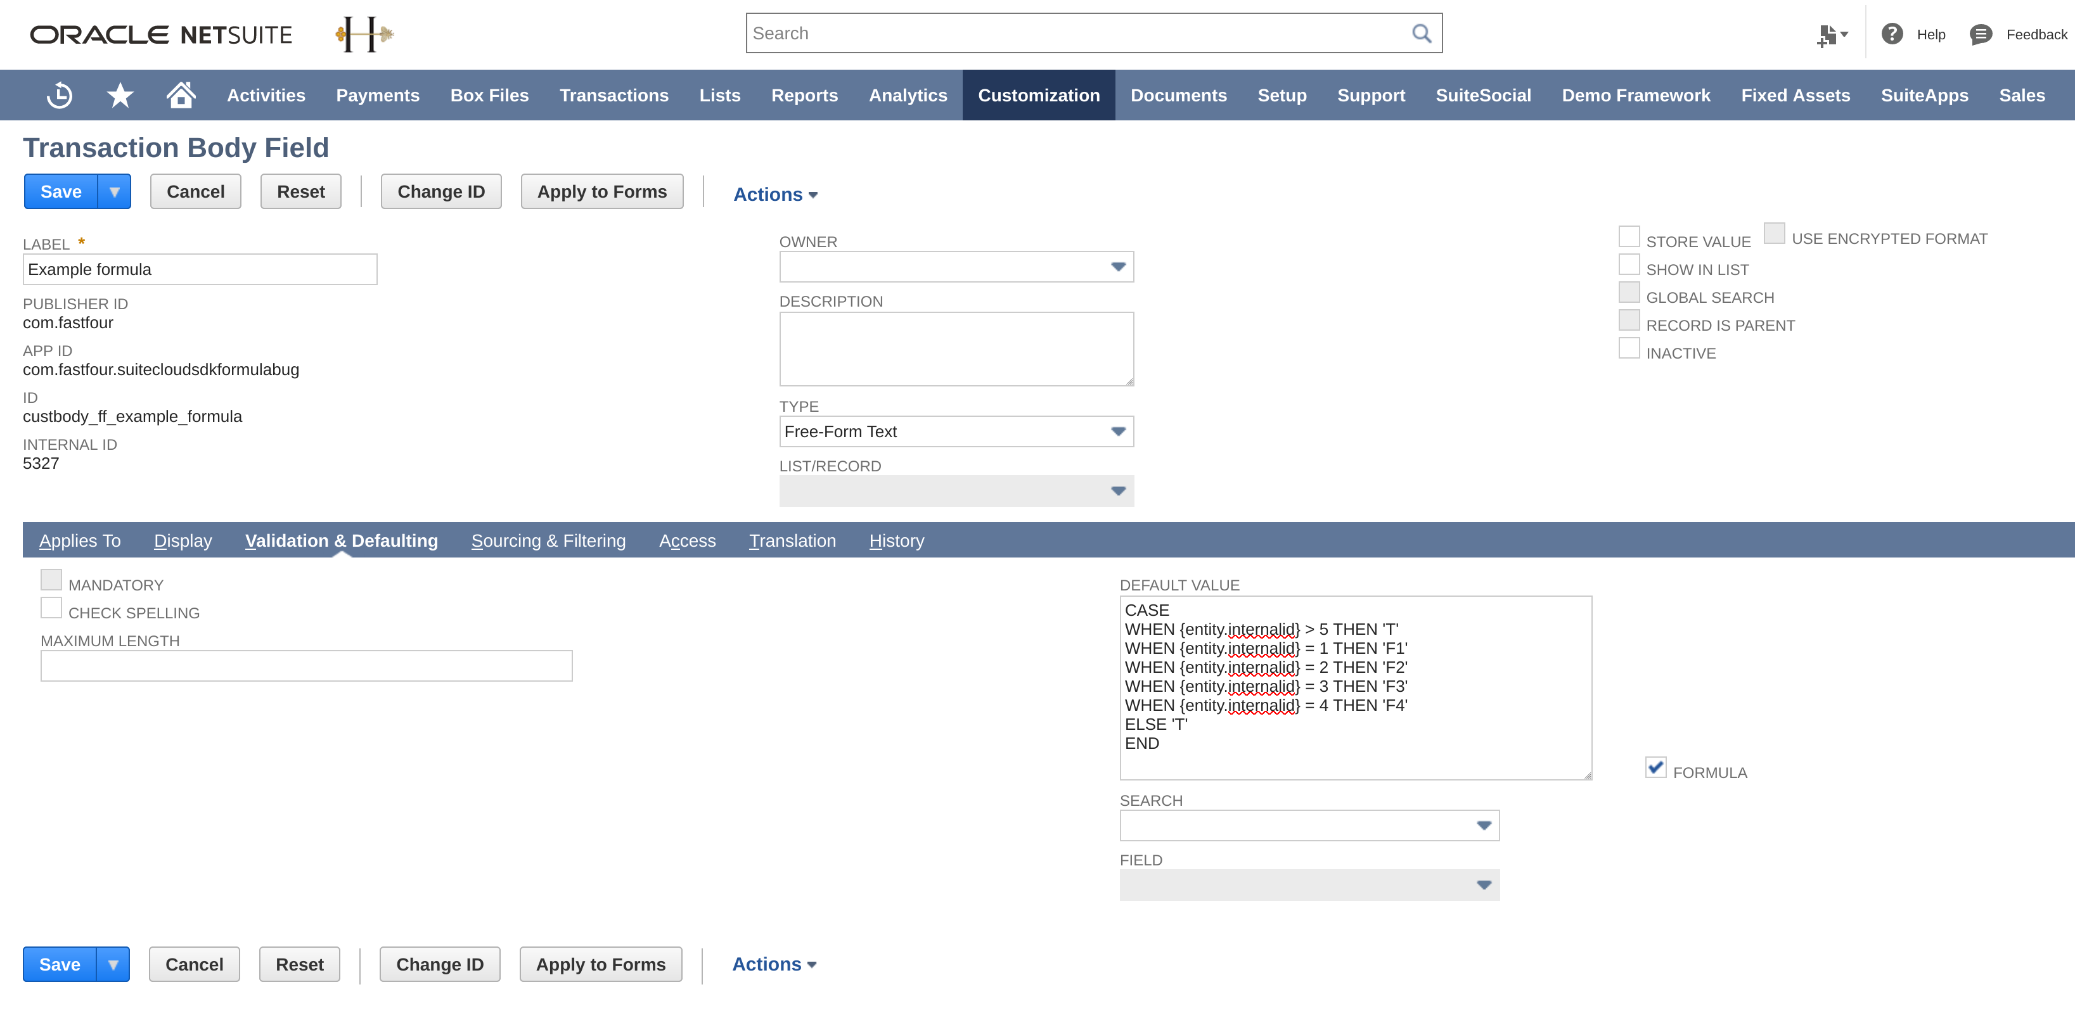Image resolution: width=2075 pixels, height=1013 pixels.
Task: Enable the Store Value checkbox
Action: tap(1629, 237)
